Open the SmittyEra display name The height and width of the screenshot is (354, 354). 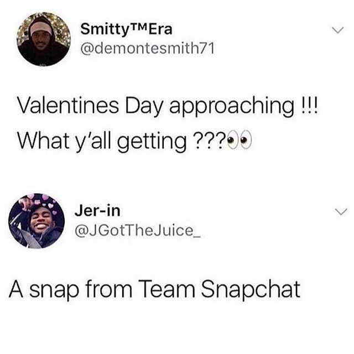pyautogui.click(x=127, y=29)
